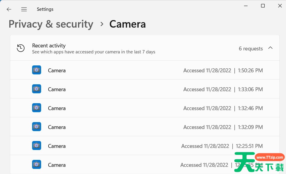This screenshot has height=174, width=286.
Task: Minimize the Settings window
Action: click(x=246, y=6)
